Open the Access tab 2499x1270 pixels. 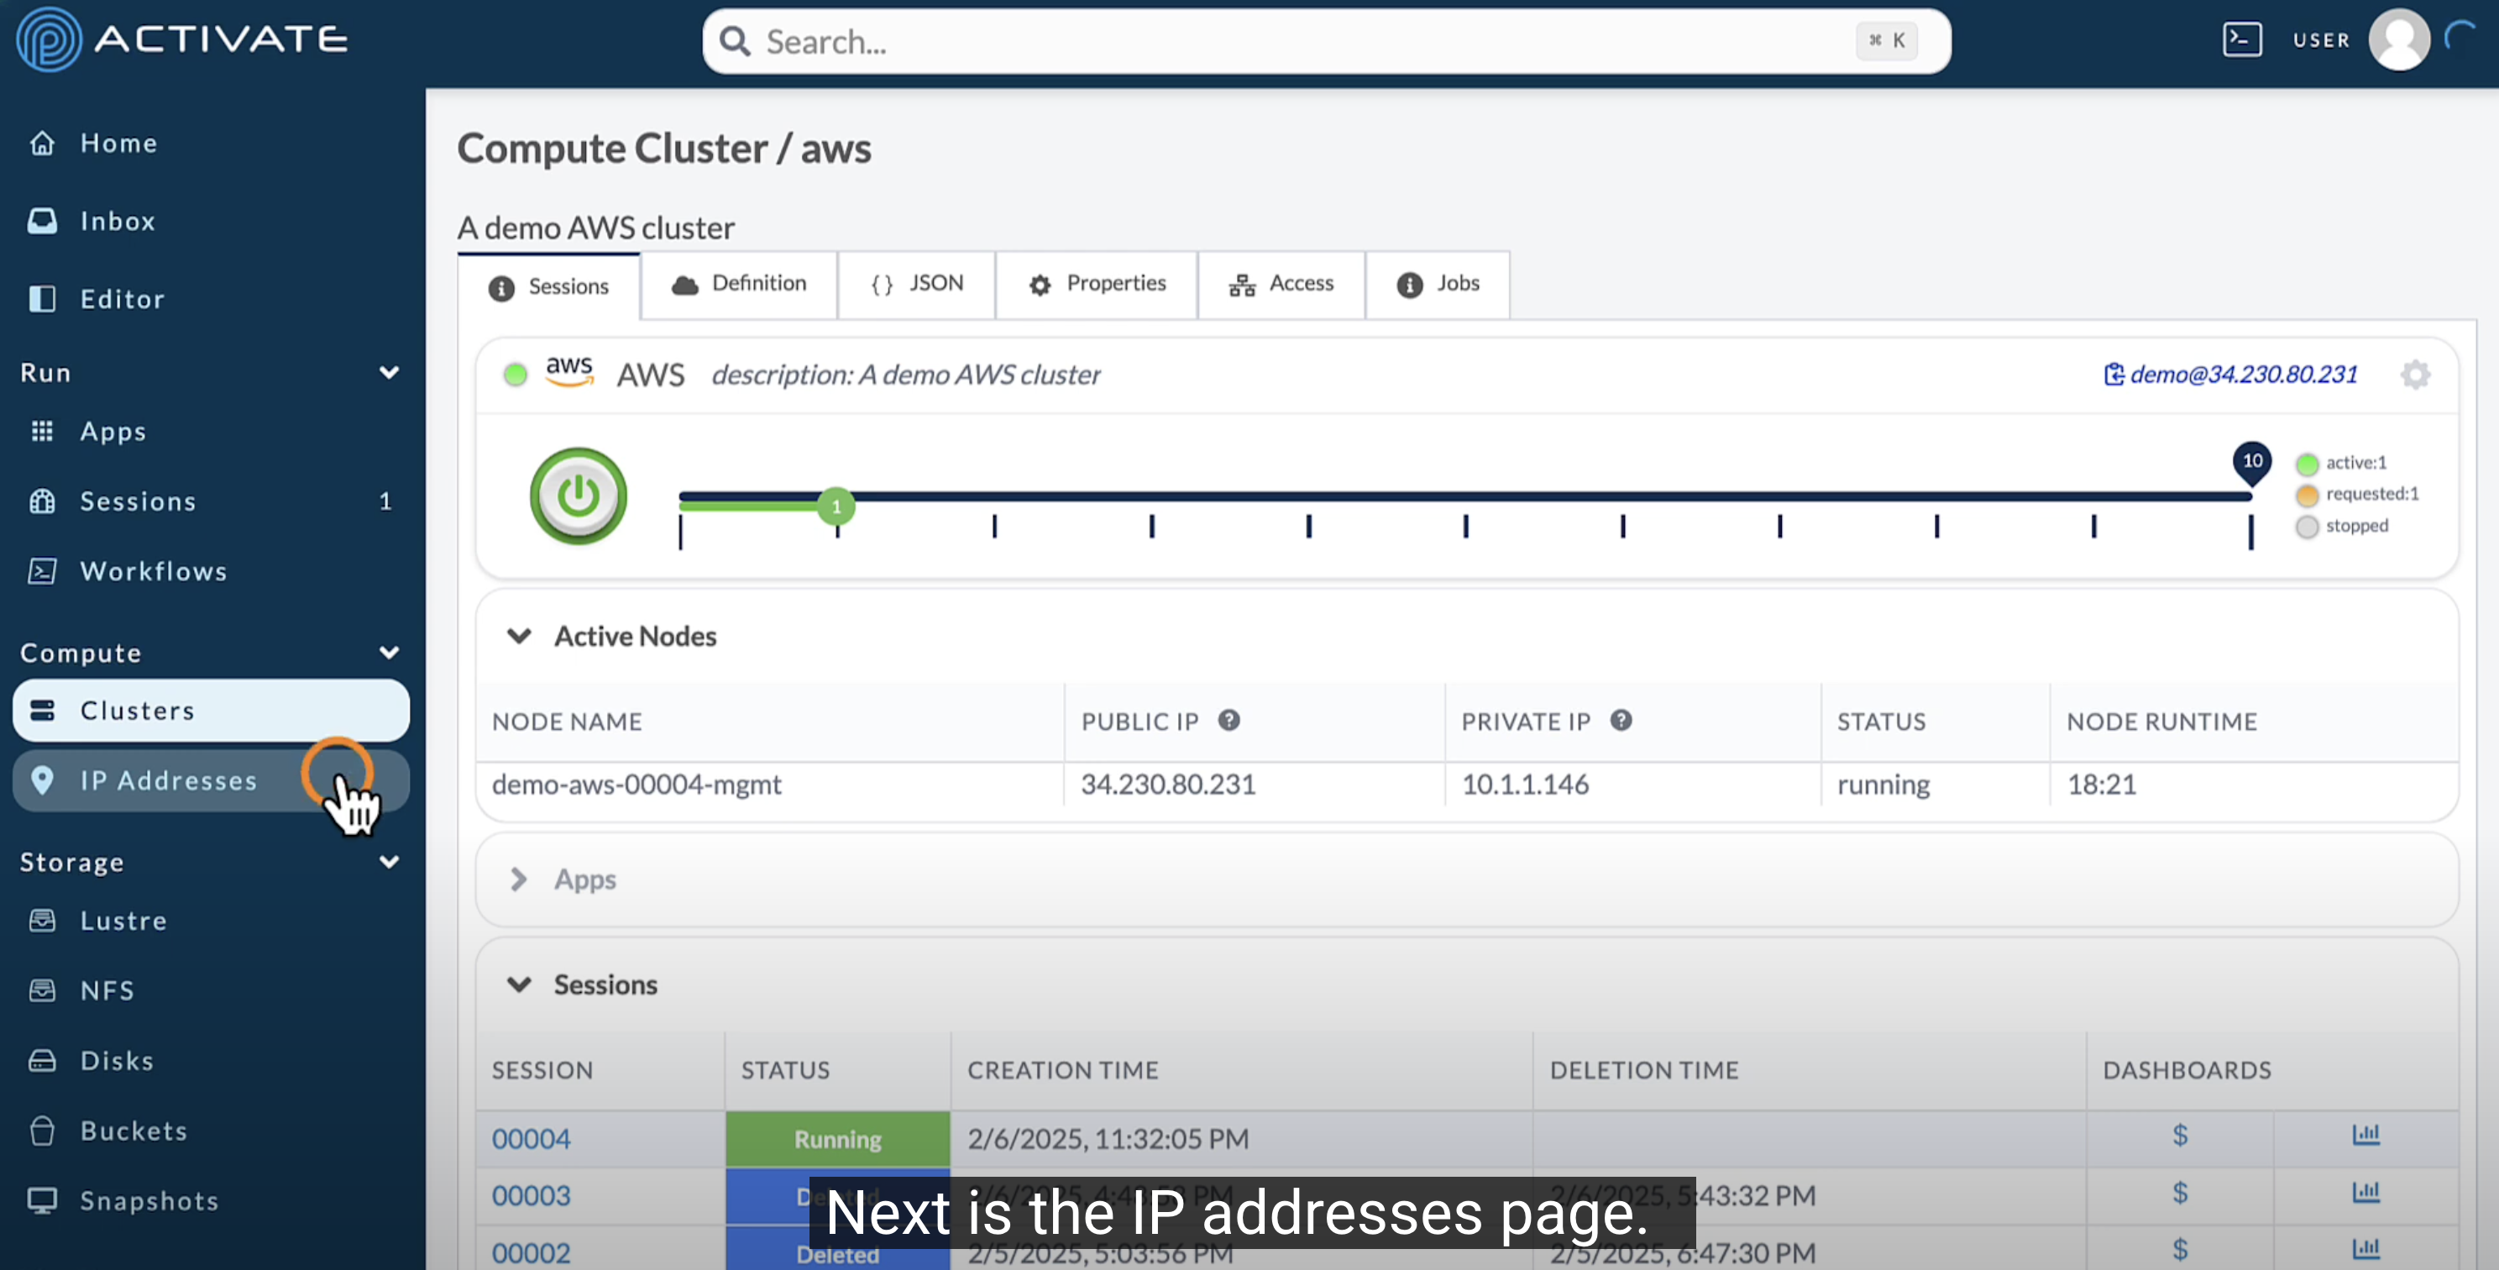tap(1281, 284)
